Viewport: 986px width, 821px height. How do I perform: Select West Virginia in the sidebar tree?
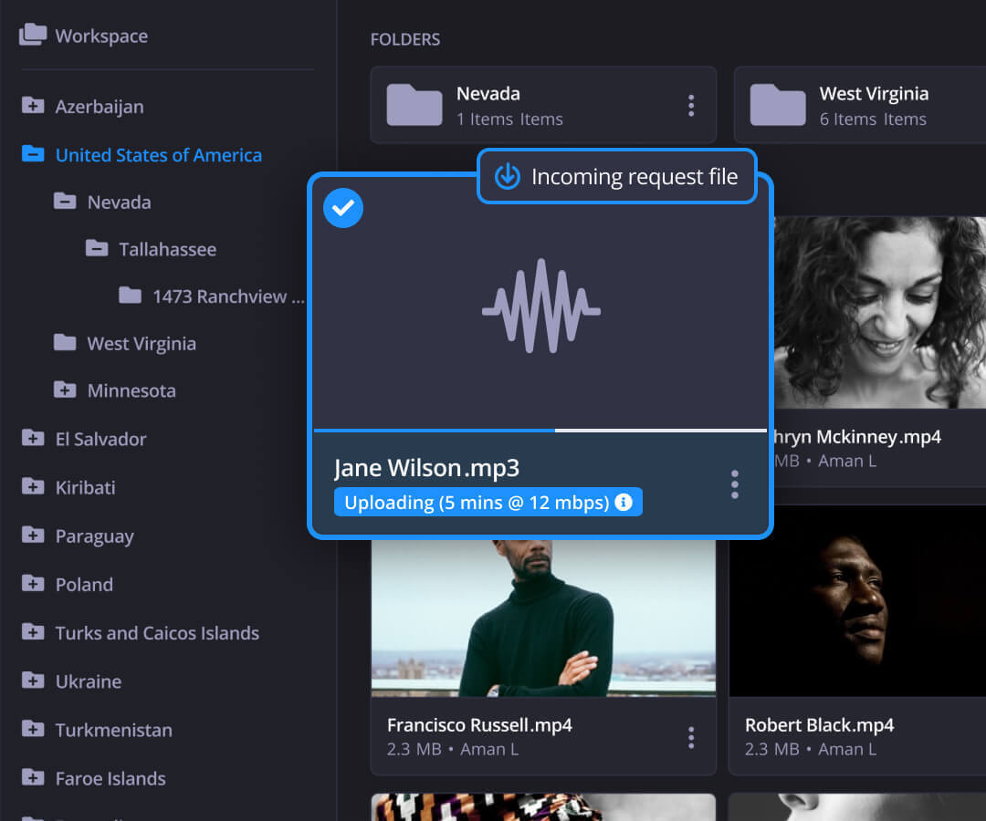pyautogui.click(x=141, y=344)
